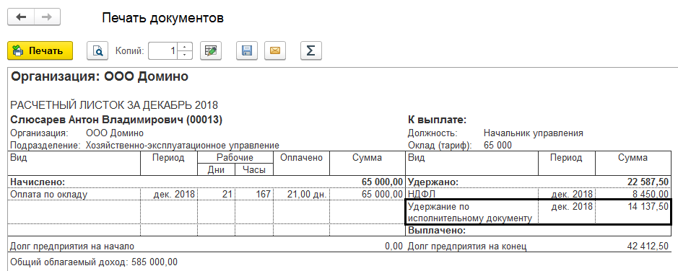This screenshot has height=271, width=678.
Task: Increase copies with up stepper arrow
Action: coord(185,47)
